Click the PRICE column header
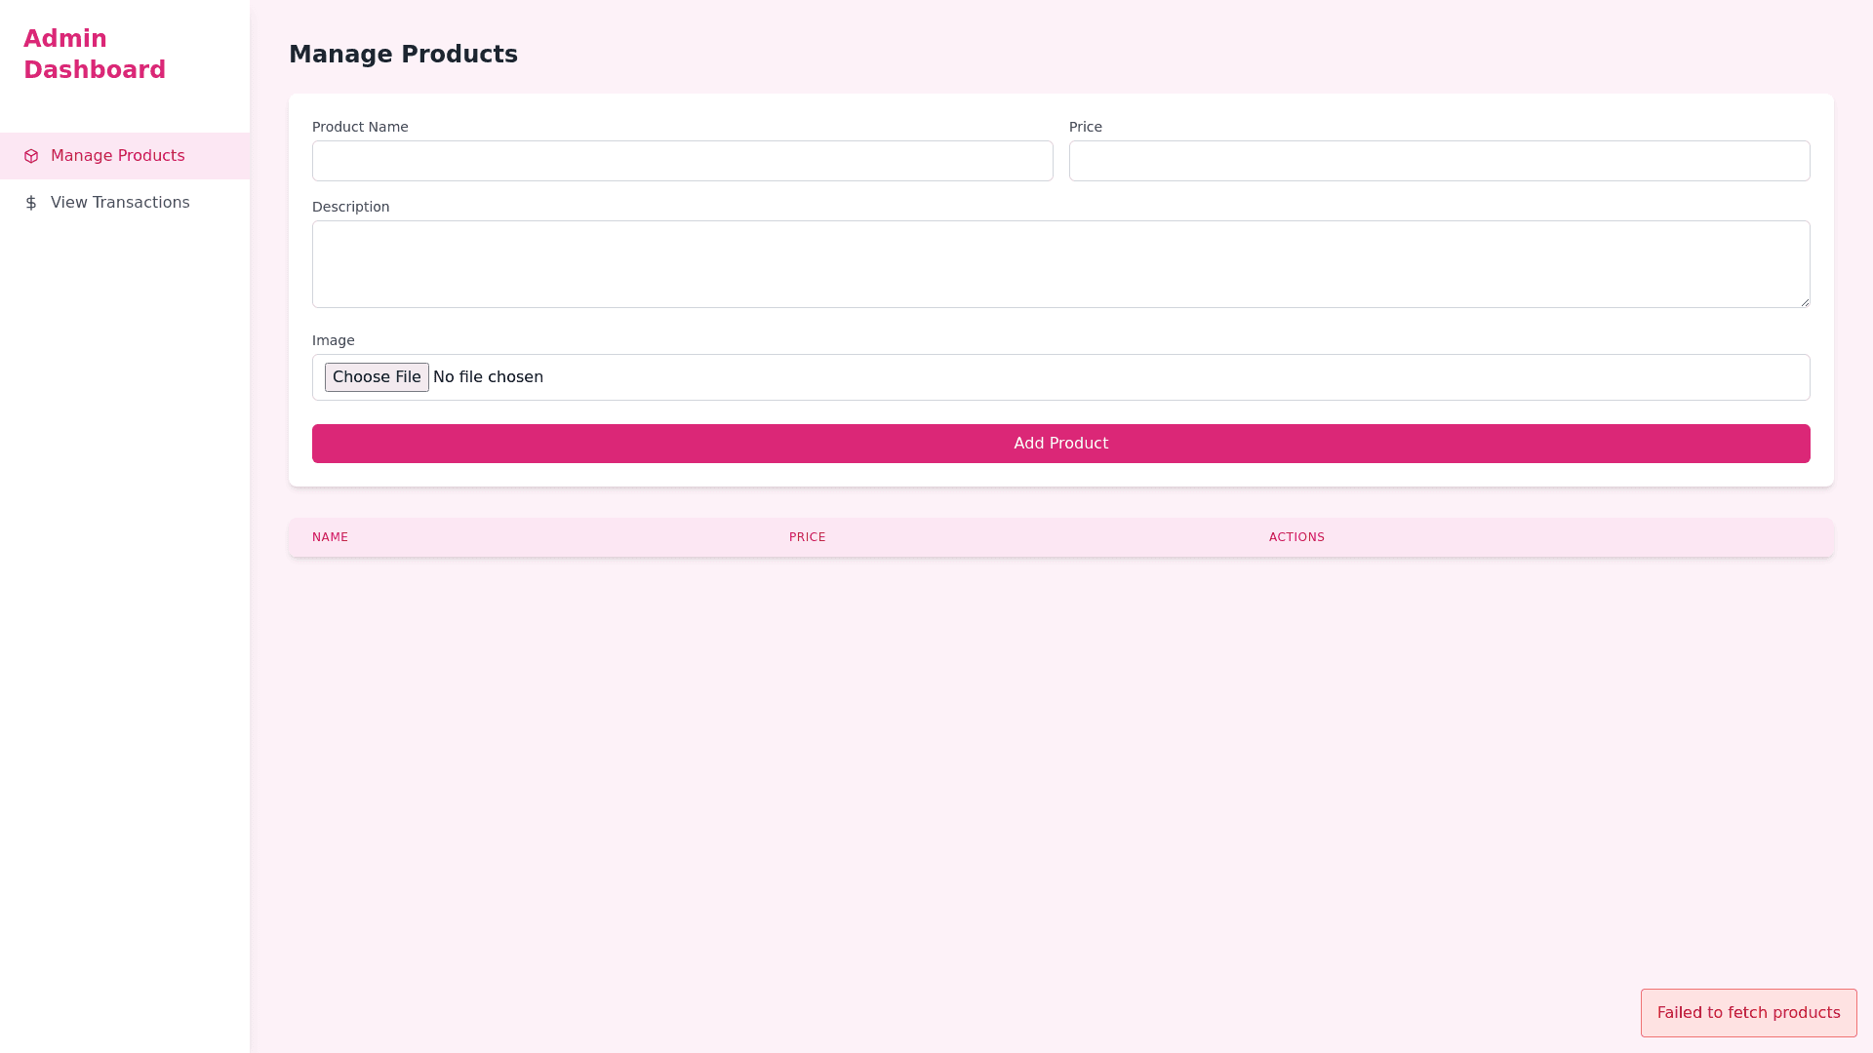Image resolution: width=1873 pixels, height=1053 pixels. (x=807, y=537)
